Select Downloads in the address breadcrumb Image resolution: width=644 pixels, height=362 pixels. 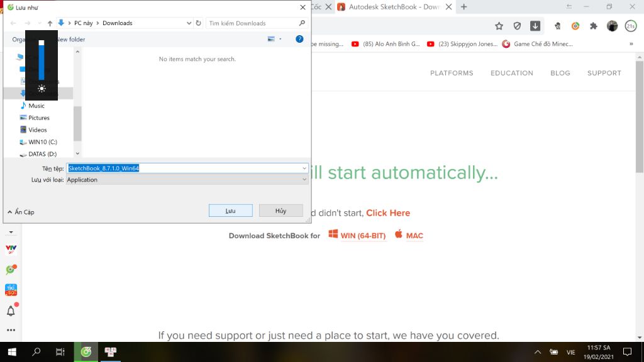point(118,23)
